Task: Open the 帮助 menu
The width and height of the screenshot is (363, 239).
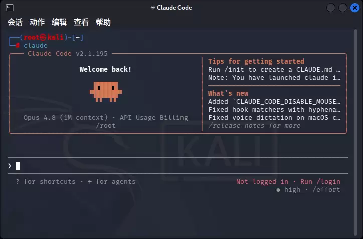Action: [103, 22]
